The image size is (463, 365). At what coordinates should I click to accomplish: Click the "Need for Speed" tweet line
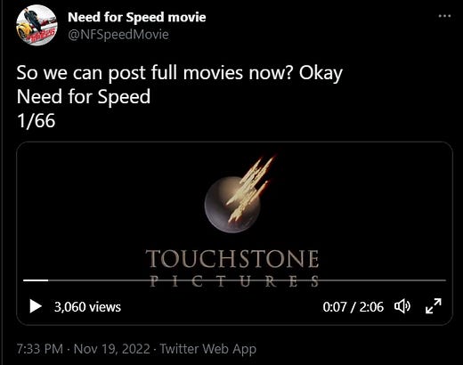[x=84, y=97]
